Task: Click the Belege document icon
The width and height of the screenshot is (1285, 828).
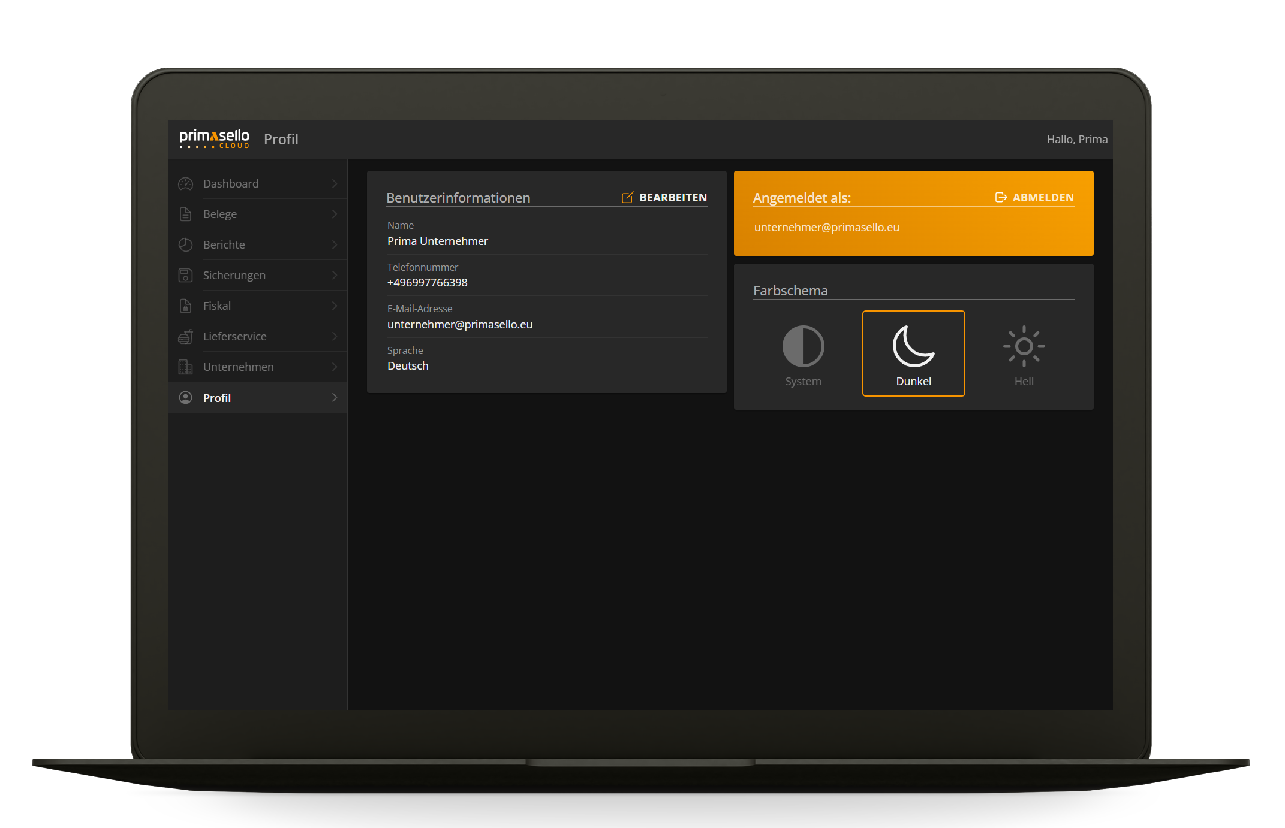Action: pyautogui.click(x=186, y=214)
